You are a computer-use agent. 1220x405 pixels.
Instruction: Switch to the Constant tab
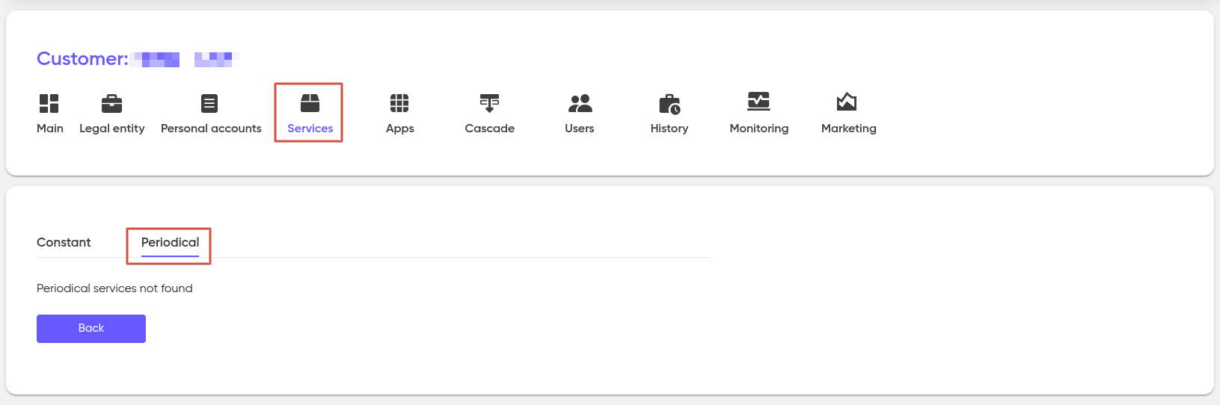[64, 242]
